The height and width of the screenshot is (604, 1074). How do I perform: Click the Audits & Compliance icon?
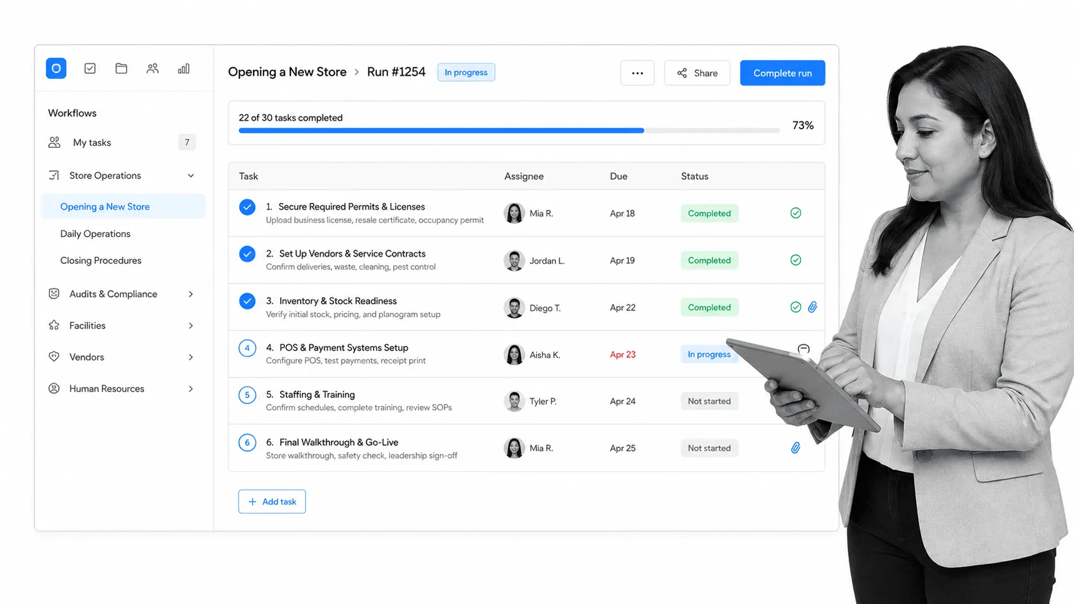(x=54, y=293)
